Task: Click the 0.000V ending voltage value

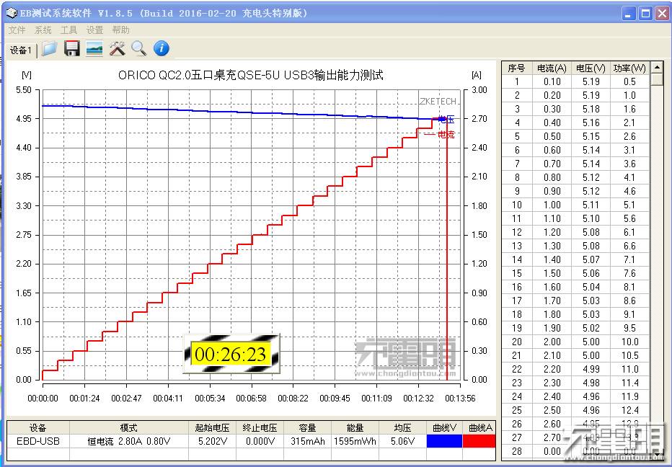Action: pos(260,441)
